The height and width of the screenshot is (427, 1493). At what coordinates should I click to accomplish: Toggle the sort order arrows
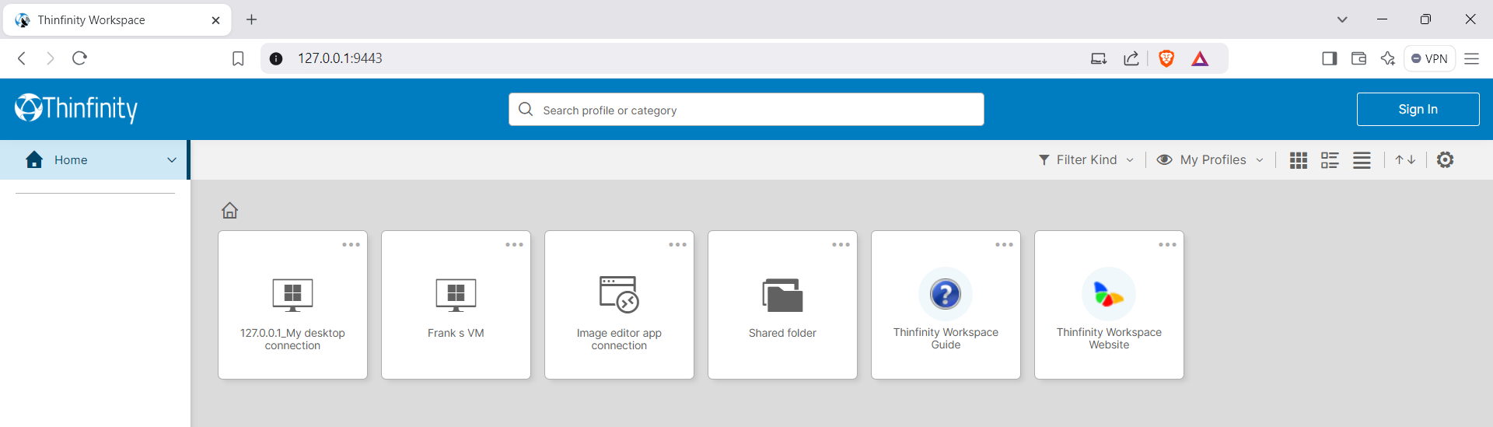tap(1405, 160)
